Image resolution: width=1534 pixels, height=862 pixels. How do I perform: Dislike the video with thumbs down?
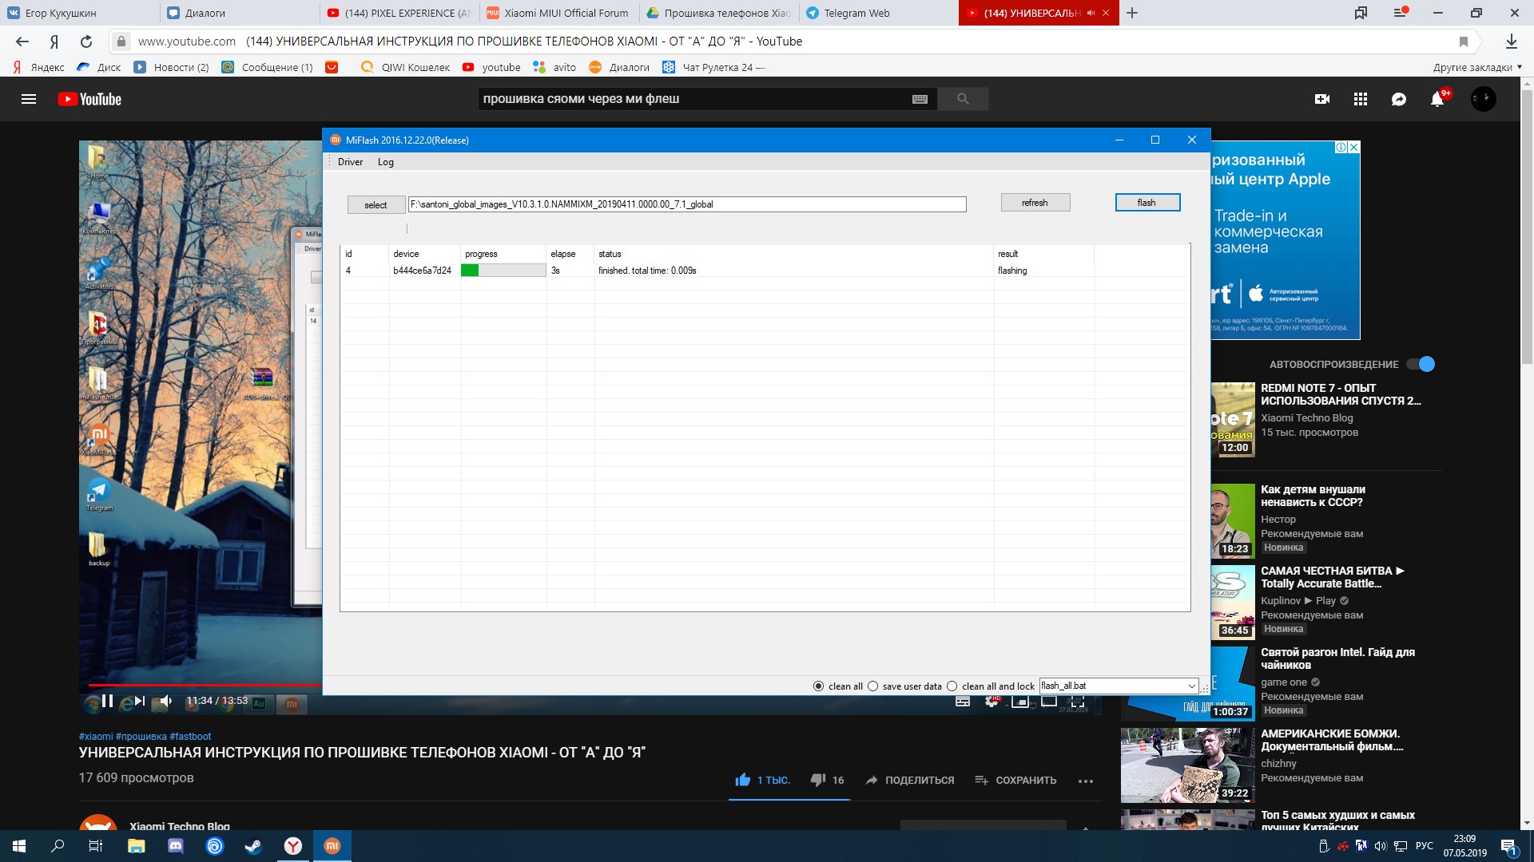pos(817,780)
